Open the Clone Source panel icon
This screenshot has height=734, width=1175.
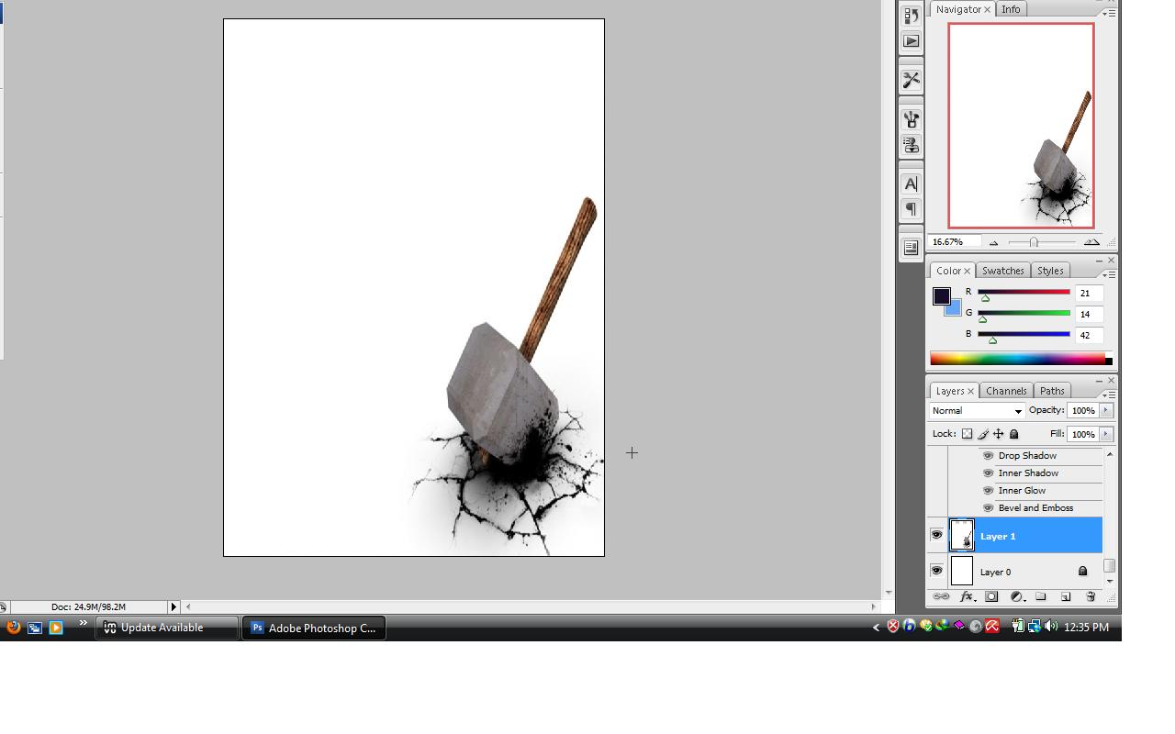tap(911, 145)
